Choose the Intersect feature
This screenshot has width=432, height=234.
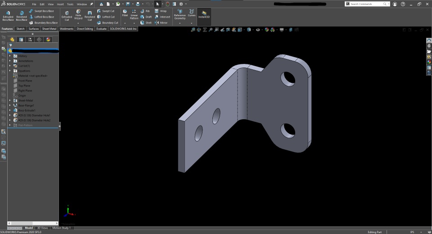(162, 17)
